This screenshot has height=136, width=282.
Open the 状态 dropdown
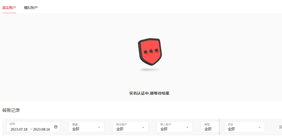[x=244, y=127]
